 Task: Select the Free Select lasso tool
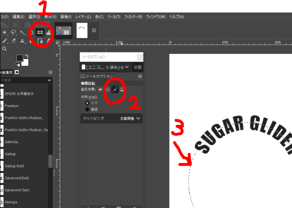14,33
